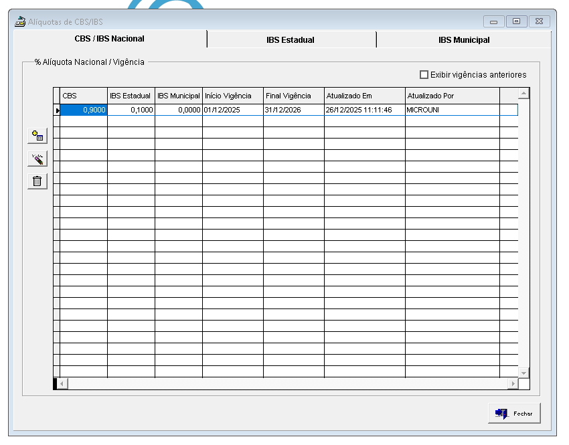Click the horizontal scroll left arrow

pos(64,383)
